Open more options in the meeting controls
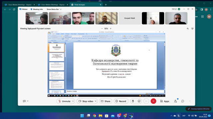213x119 pixels. (x=146, y=101)
